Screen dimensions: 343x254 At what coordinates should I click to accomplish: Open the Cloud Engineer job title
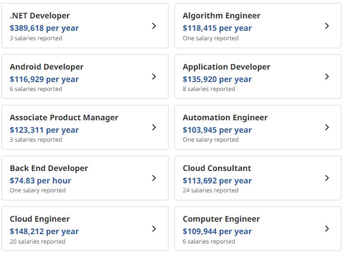point(40,219)
